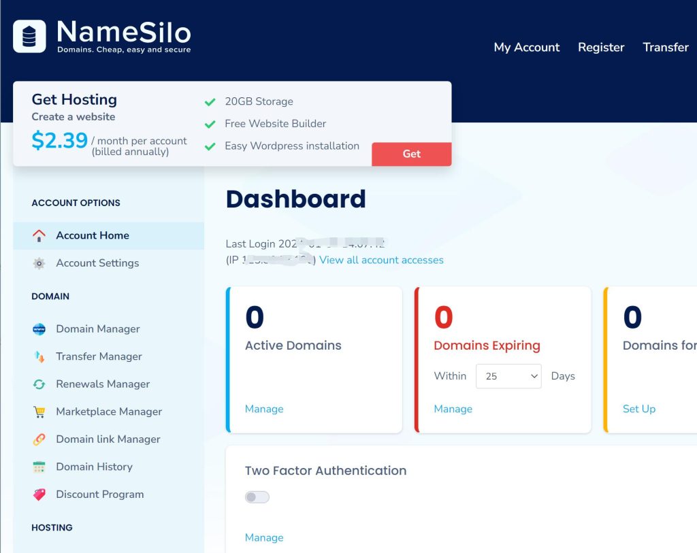
Task: Enable the Two Factor Authentication switch
Action: coord(257,497)
